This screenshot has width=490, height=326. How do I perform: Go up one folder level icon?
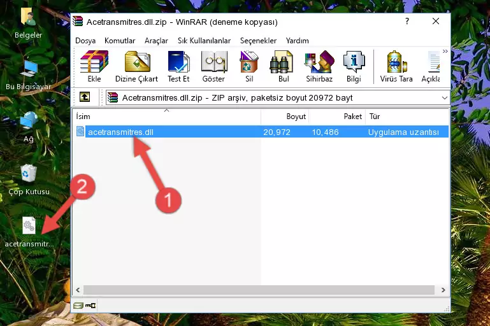(84, 97)
